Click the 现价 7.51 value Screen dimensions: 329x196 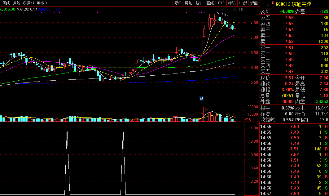coord(289,78)
